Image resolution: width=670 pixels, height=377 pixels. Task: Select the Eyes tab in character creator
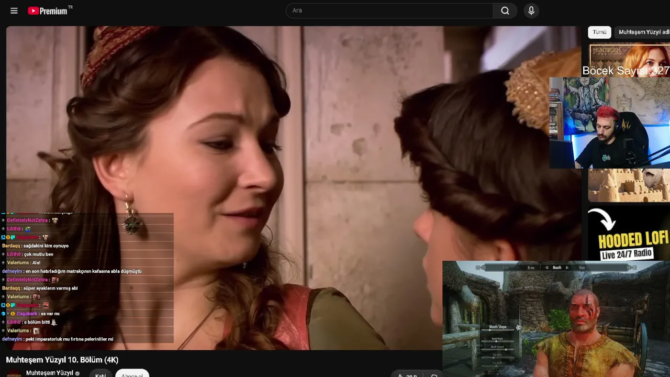coord(506,268)
